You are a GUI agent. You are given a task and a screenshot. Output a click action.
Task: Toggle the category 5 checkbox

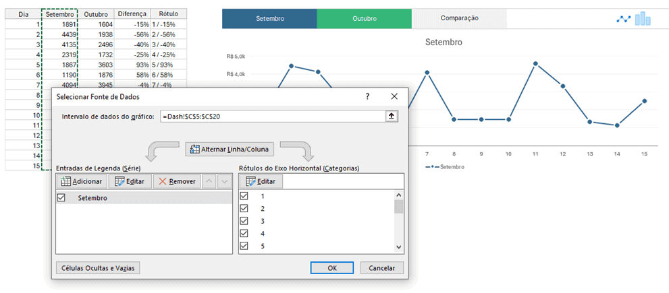(244, 245)
